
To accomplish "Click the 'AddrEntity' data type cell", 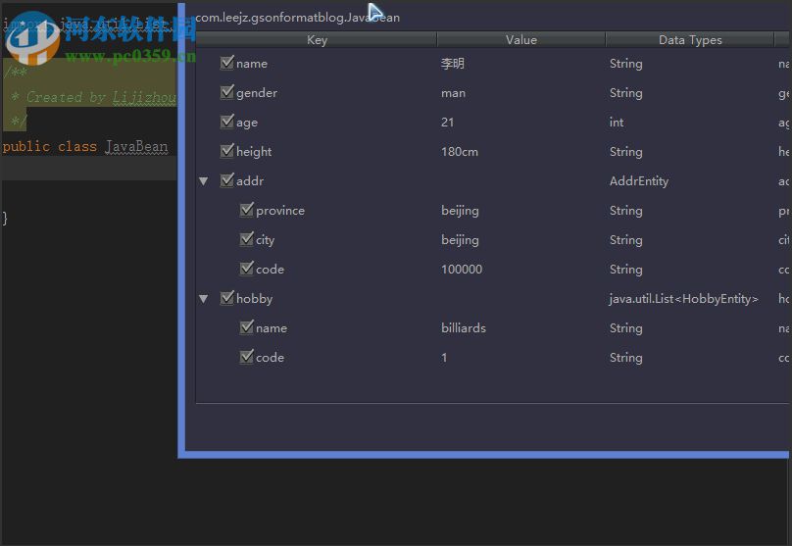I will pyautogui.click(x=638, y=181).
